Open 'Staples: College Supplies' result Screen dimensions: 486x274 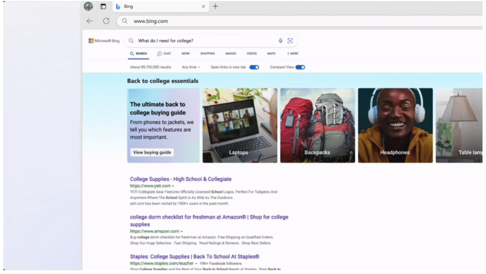coord(195,257)
